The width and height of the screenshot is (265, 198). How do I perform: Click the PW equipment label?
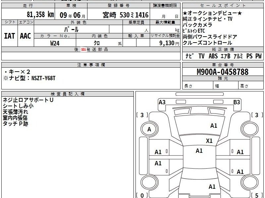[258, 56]
